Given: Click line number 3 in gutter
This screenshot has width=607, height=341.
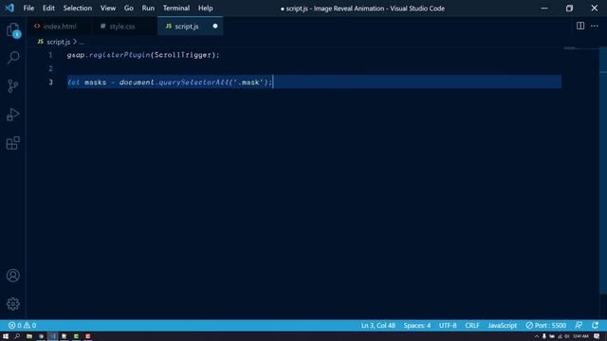Looking at the screenshot, I should (x=50, y=82).
